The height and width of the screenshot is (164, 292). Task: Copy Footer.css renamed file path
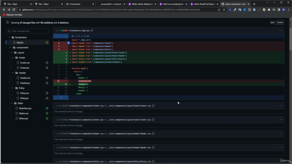click(153, 106)
